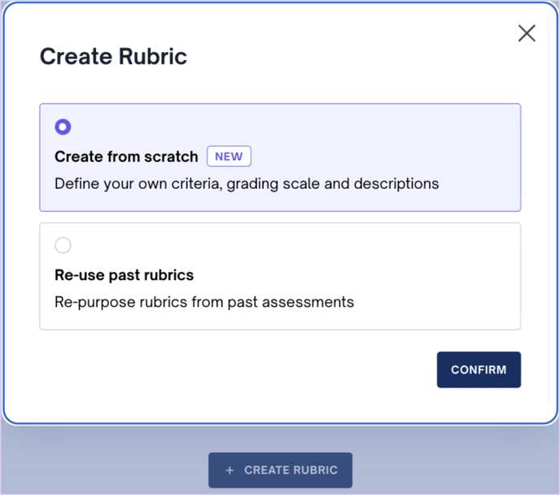Click the 'Create Rubric' dialog heading
Image resolution: width=560 pixels, height=495 pixels.
(x=113, y=56)
